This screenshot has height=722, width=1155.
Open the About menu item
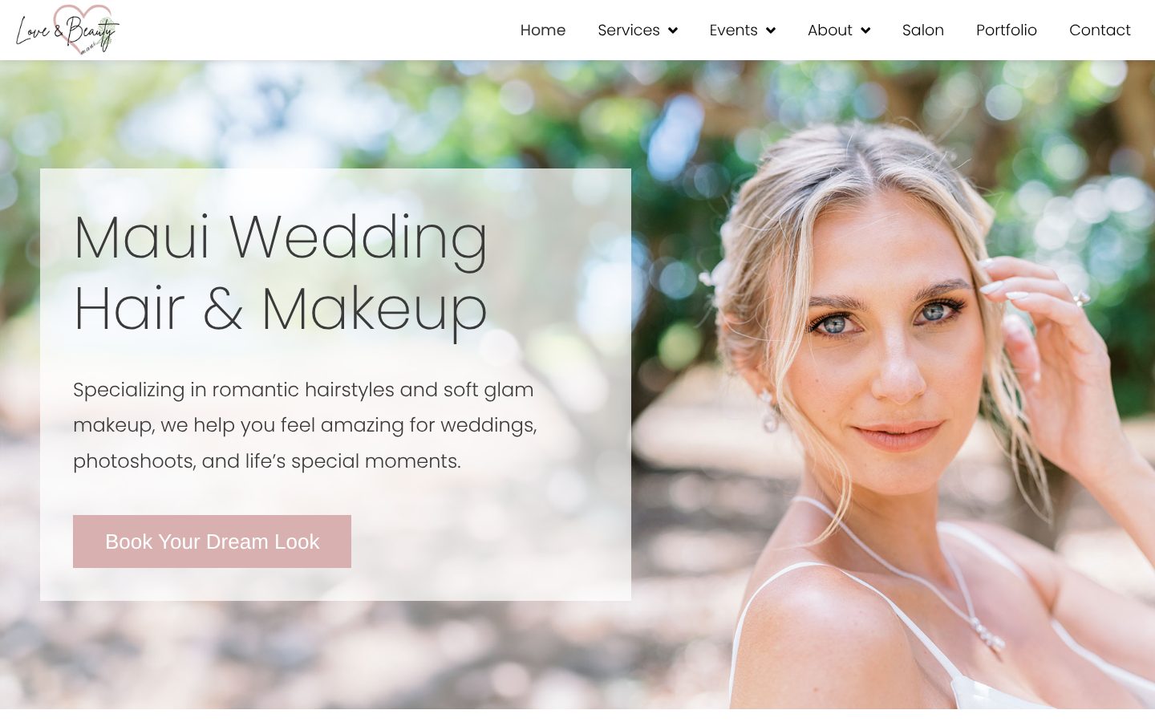830,30
